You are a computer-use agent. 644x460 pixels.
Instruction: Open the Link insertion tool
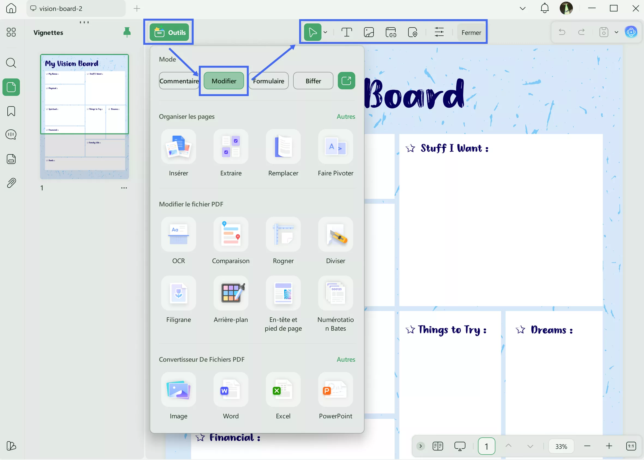coord(390,32)
